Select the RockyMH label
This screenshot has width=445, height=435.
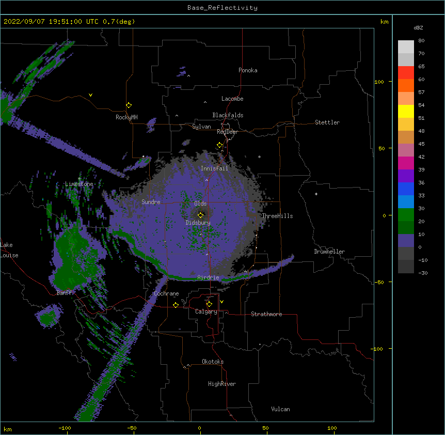point(126,117)
